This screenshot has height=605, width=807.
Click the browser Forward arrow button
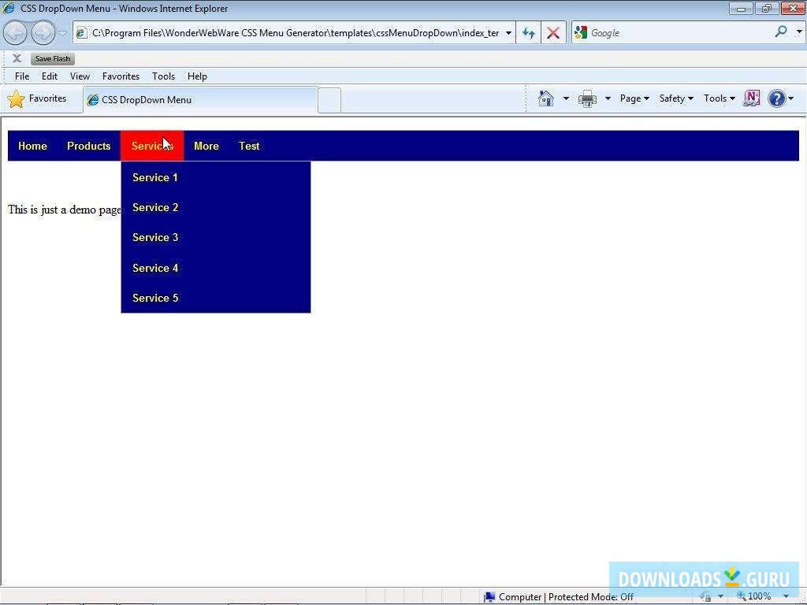tap(43, 33)
